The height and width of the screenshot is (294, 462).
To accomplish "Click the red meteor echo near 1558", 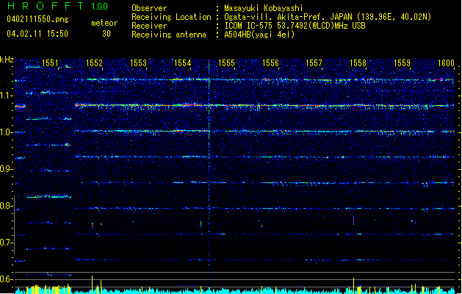I will (x=353, y=220).
